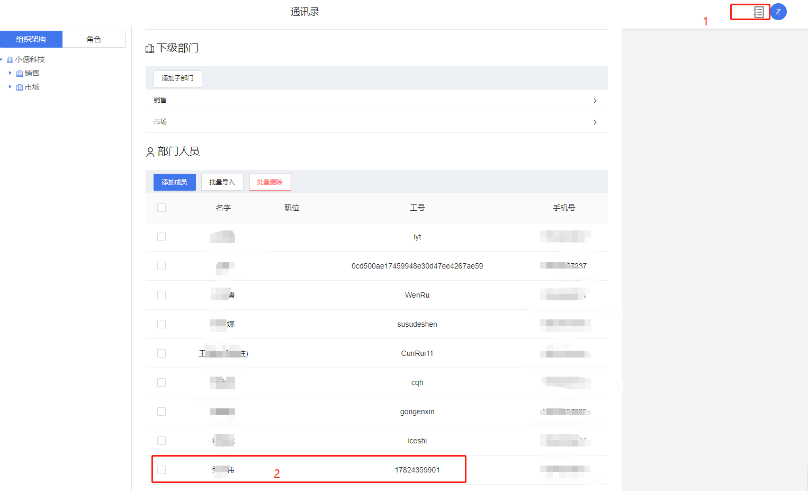Click employee ID CunRui11
This screenshot has width=808, height=491.
tap(417, 353)
